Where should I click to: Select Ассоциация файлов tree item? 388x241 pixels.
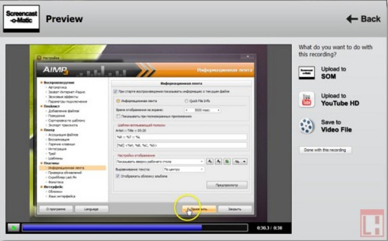pyautogui.click(x=63, y=134)
